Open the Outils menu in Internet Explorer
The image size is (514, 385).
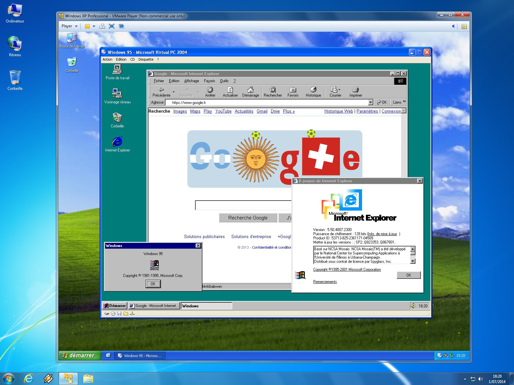[x=224, y=81]
